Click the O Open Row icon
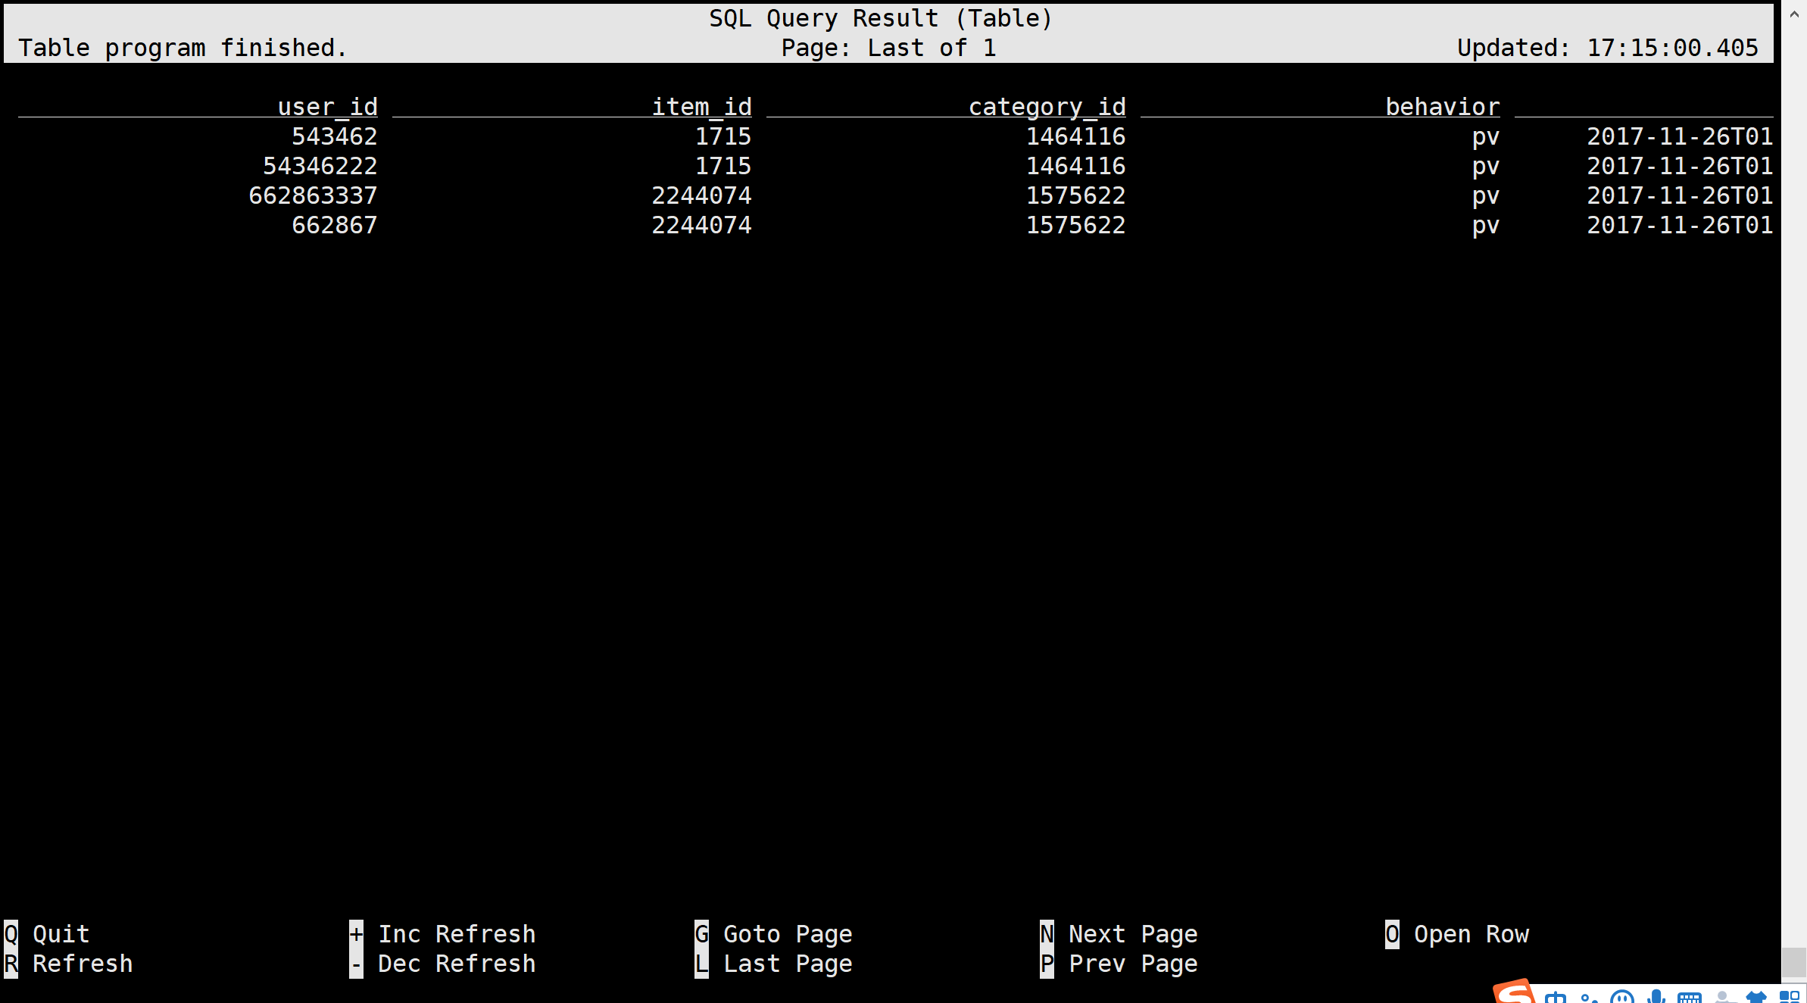1807x1003 pixels. tap(1397, 934)
